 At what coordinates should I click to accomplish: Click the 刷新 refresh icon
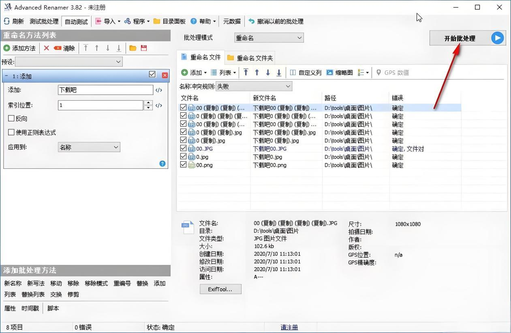tap(7, 21)
